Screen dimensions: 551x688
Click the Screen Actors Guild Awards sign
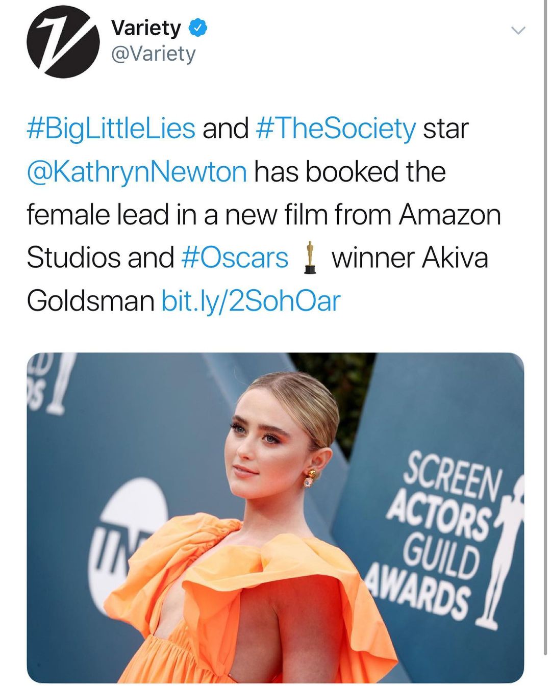tap(439, 530)
